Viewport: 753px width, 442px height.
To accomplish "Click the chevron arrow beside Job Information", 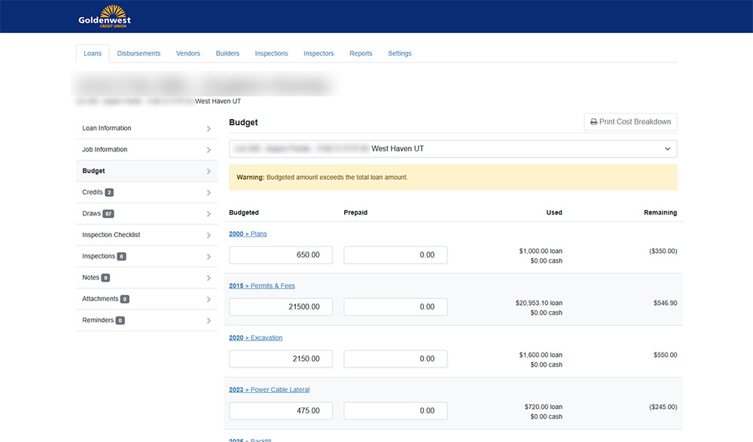I will (x=209, y=150).
